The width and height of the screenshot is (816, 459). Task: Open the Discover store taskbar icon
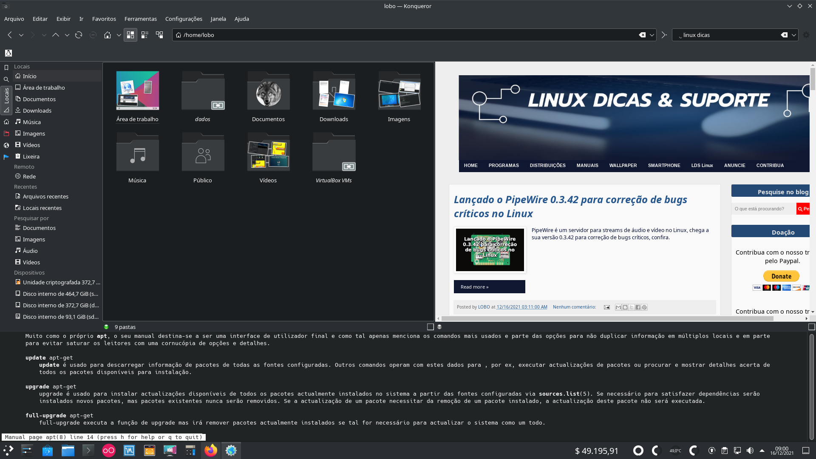point(47,450)
